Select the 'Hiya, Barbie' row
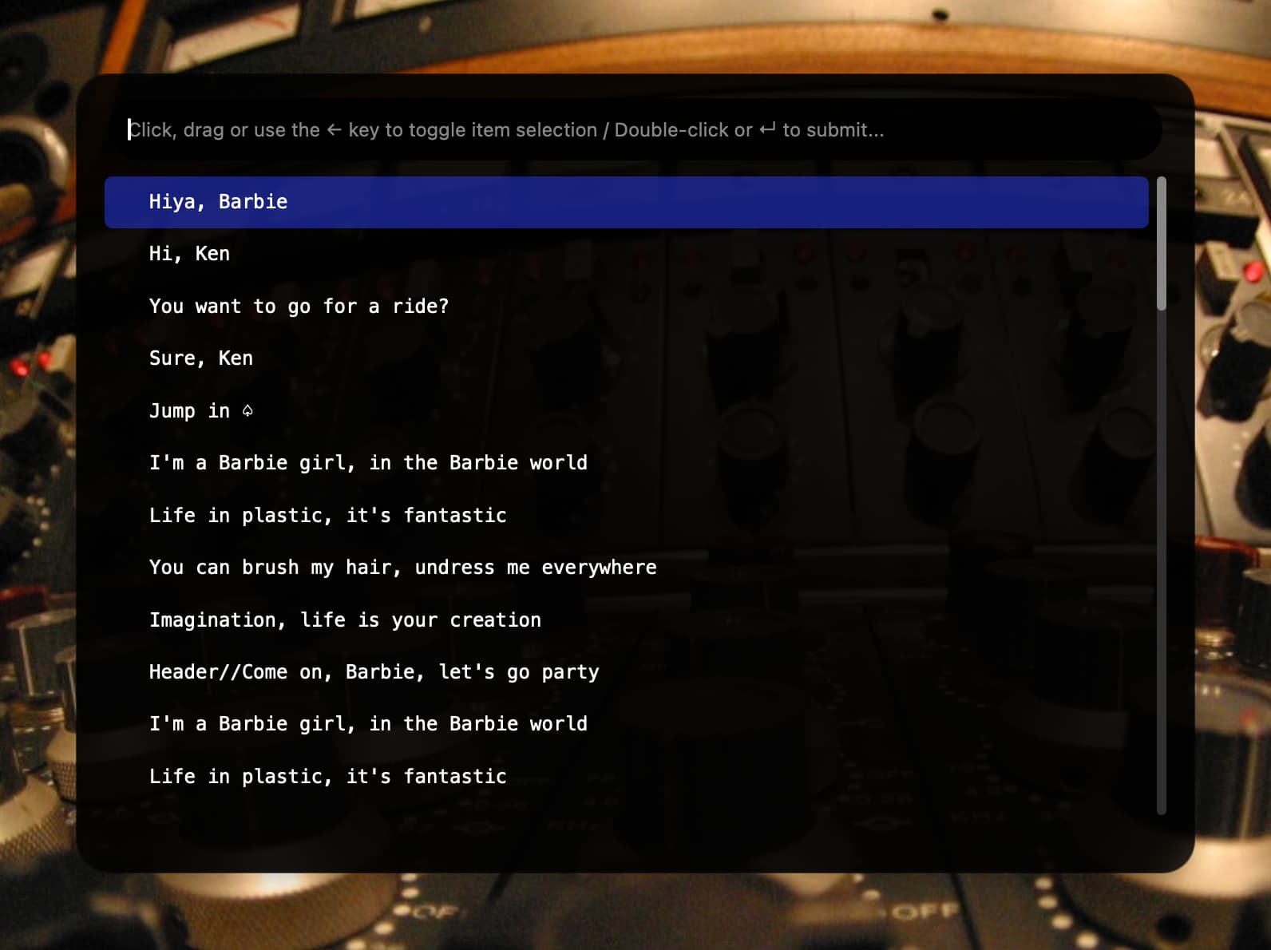This screenshot has width=1271, height=950. coord(626,202)
